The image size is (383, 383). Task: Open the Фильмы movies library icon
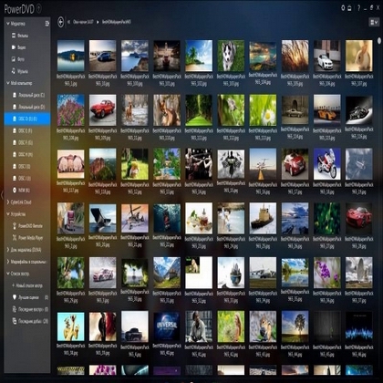14,36
